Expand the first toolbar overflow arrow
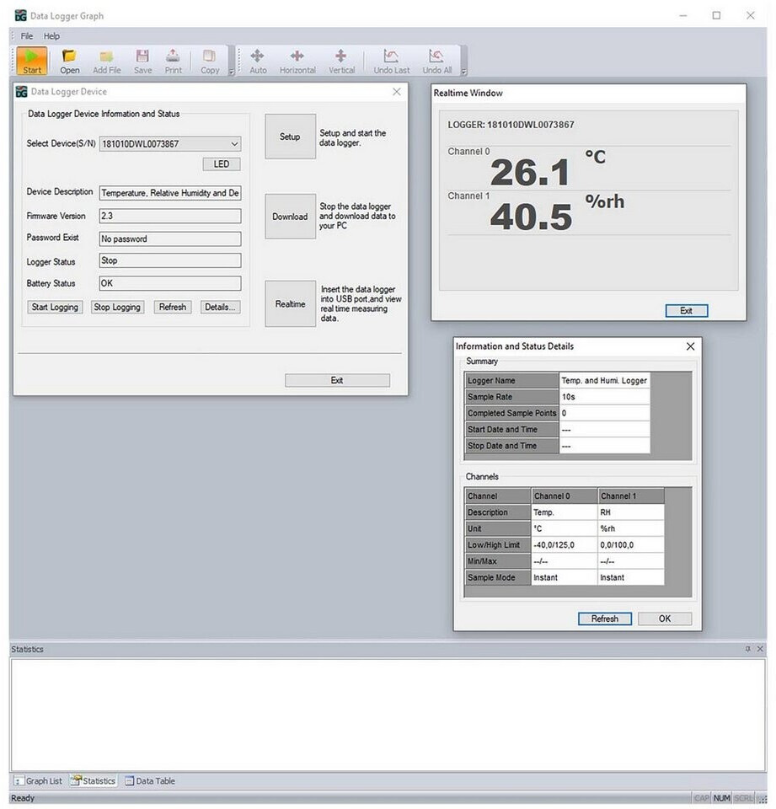 point(232,72)
